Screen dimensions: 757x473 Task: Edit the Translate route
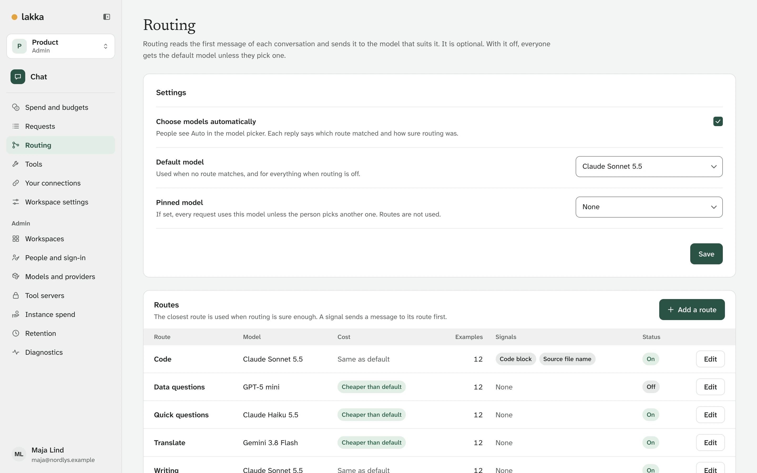[x=710, y=443]
